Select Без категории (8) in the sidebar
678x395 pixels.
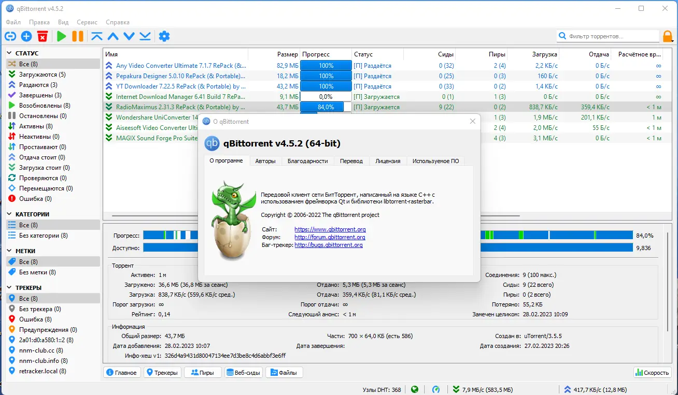[53, 236]
